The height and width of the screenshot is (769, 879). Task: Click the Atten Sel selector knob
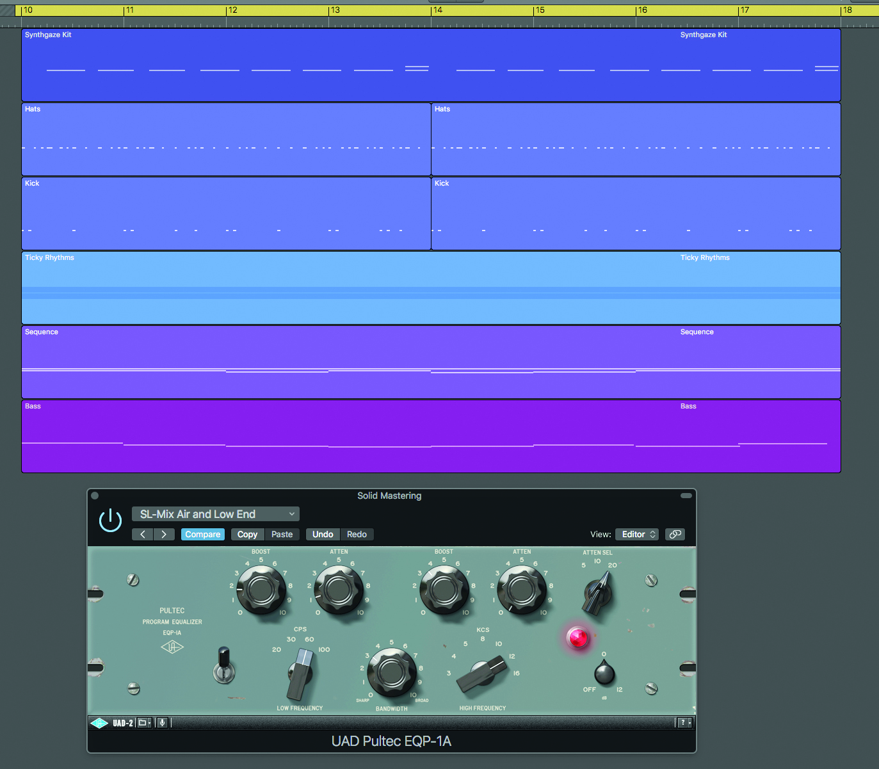(x=597, y=593)
